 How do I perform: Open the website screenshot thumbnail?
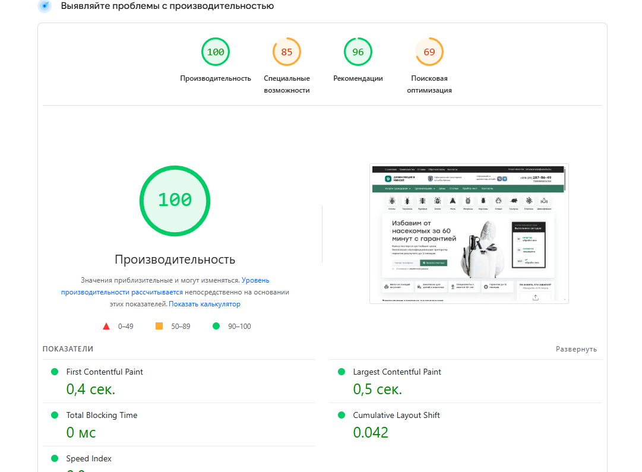coord(469,233)
